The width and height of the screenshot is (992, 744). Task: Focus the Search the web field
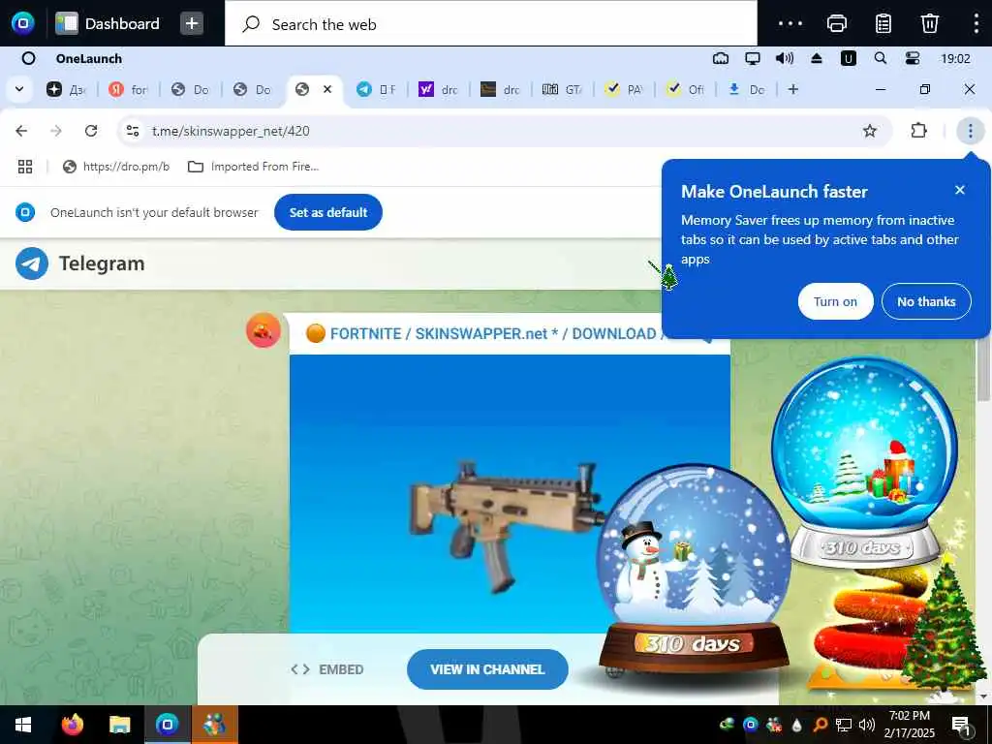click(x=491, y=24)
